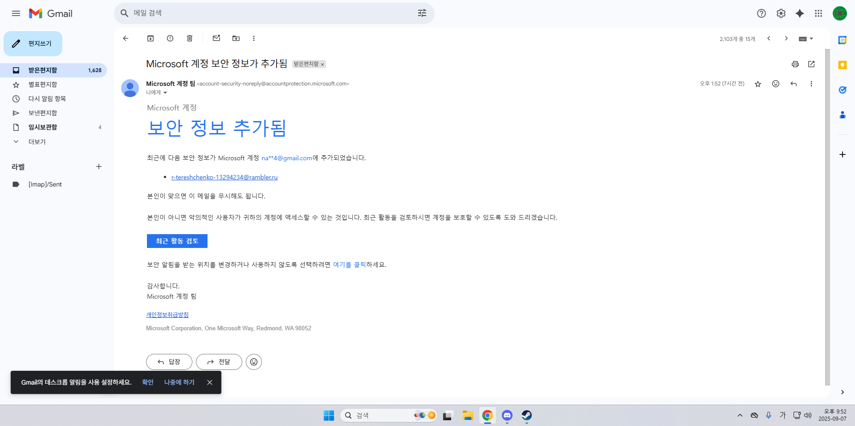Image resolution: width=855 pixels, height=426 pixels.
Task: Choose '나중에 하기' on notification prompt
Action: pos(179,382)
